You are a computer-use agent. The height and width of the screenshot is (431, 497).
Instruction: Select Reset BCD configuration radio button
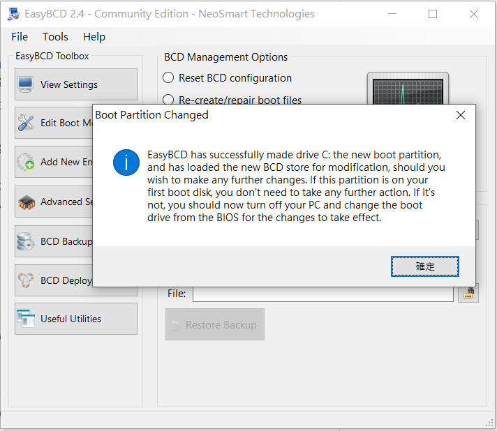(x=168, y=77)
